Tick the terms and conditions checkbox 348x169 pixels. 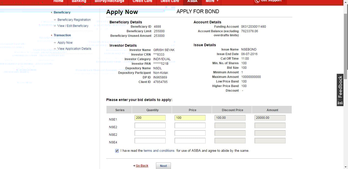point(117,151)
